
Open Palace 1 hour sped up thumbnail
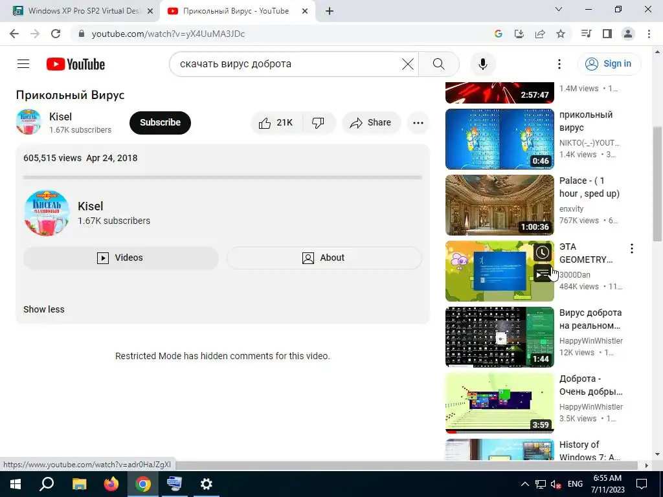point(500,205)
